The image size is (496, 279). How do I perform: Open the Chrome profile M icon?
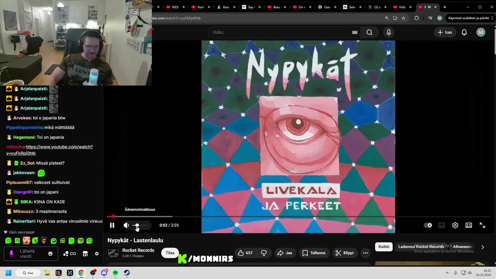[439, 18]
